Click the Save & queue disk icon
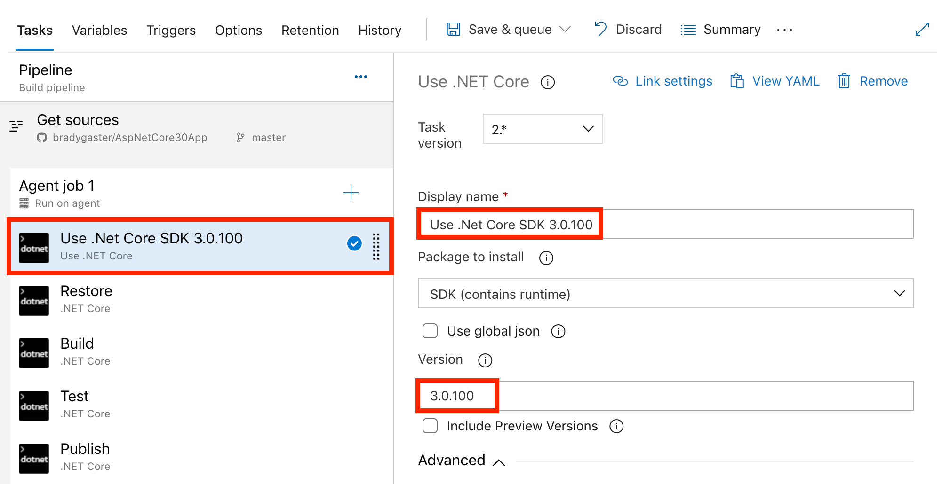 coord(453,29)
